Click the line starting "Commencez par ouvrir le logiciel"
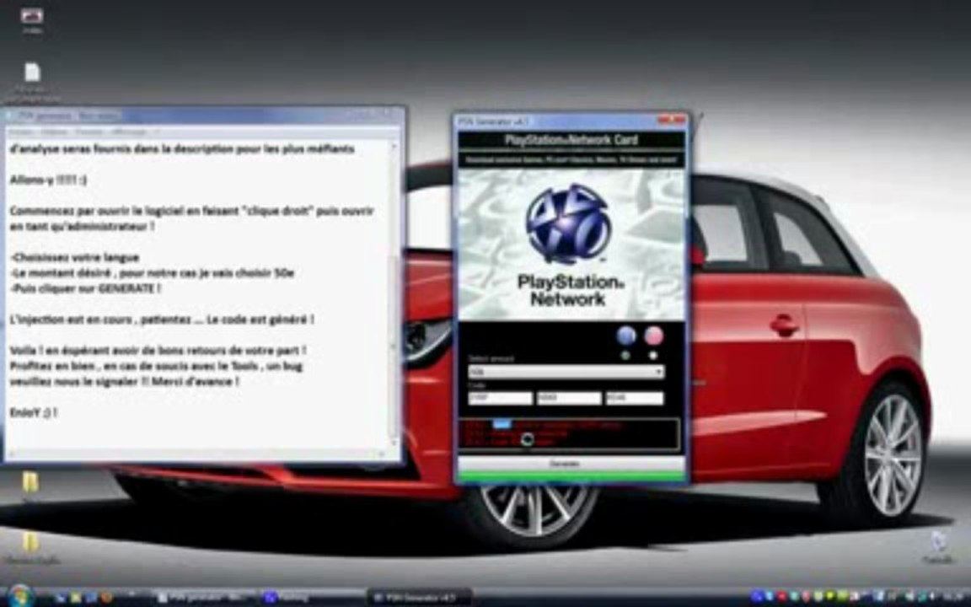Screen dimensions: 971x607 pyautogui.click(x=192, y=212)
